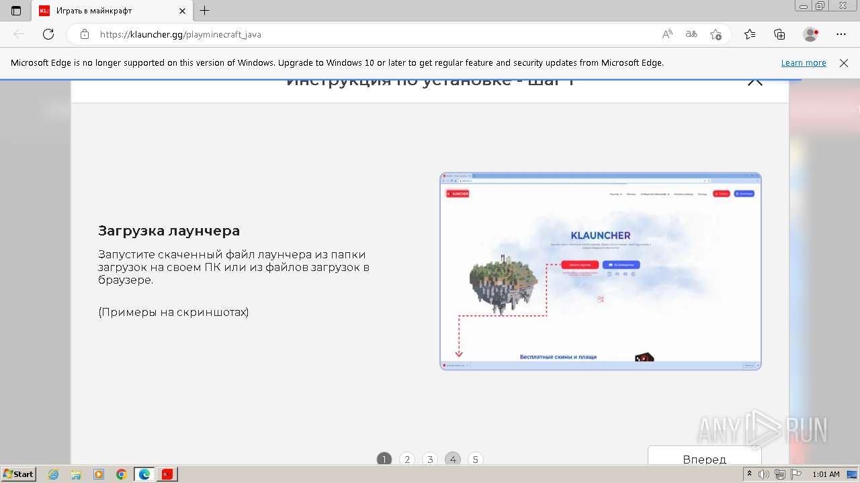Screen dimensions: 860x483
Task: Go to step 2 pagination dot
Action: [407, 460]
